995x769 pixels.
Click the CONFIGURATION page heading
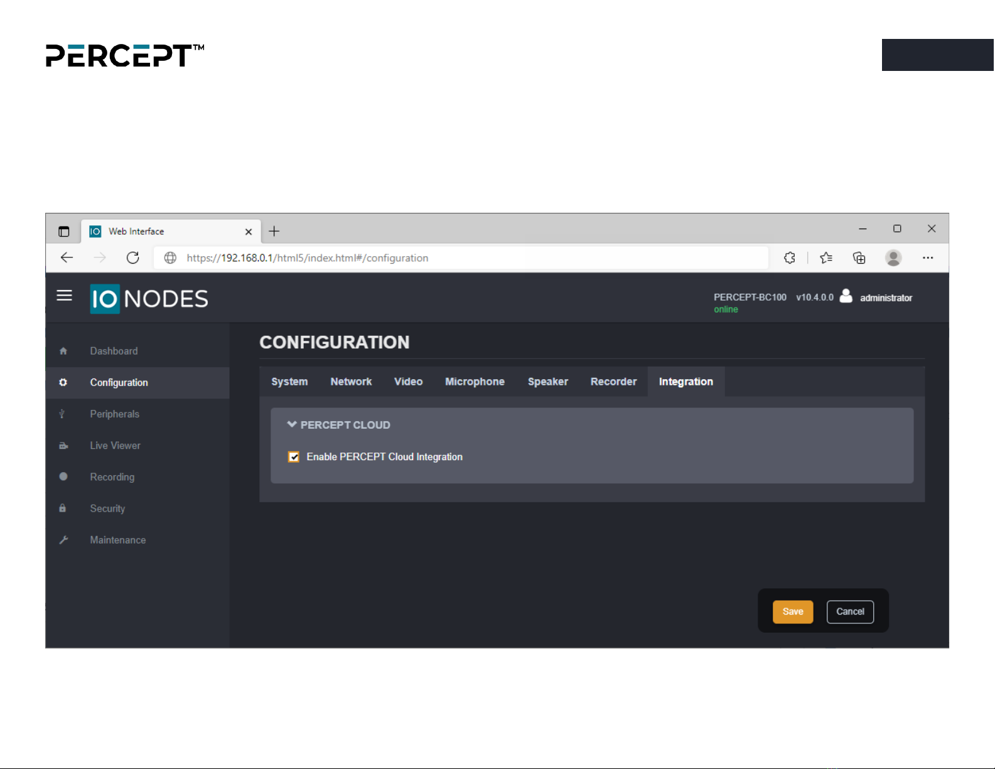[335, 342]
